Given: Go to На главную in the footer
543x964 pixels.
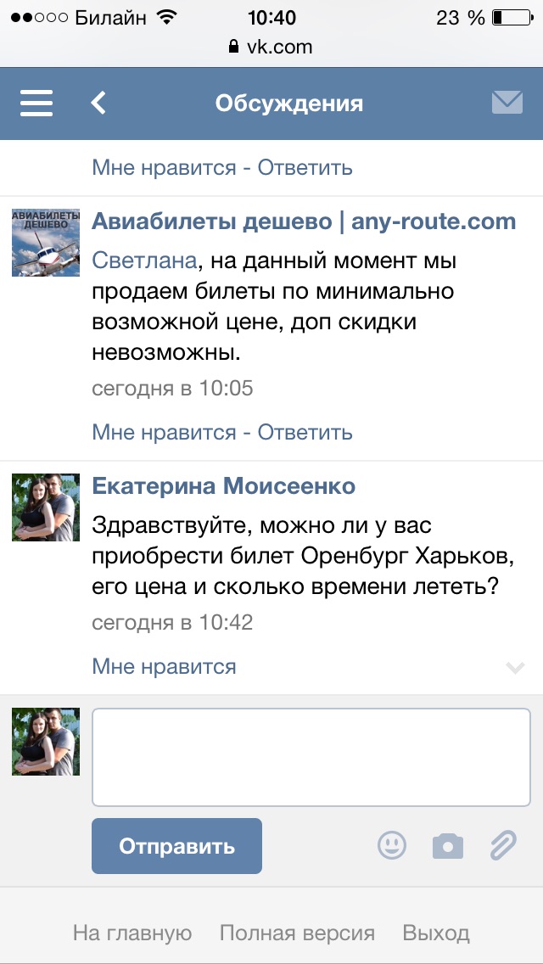Looking at the screenshot, I should [132, 933].
